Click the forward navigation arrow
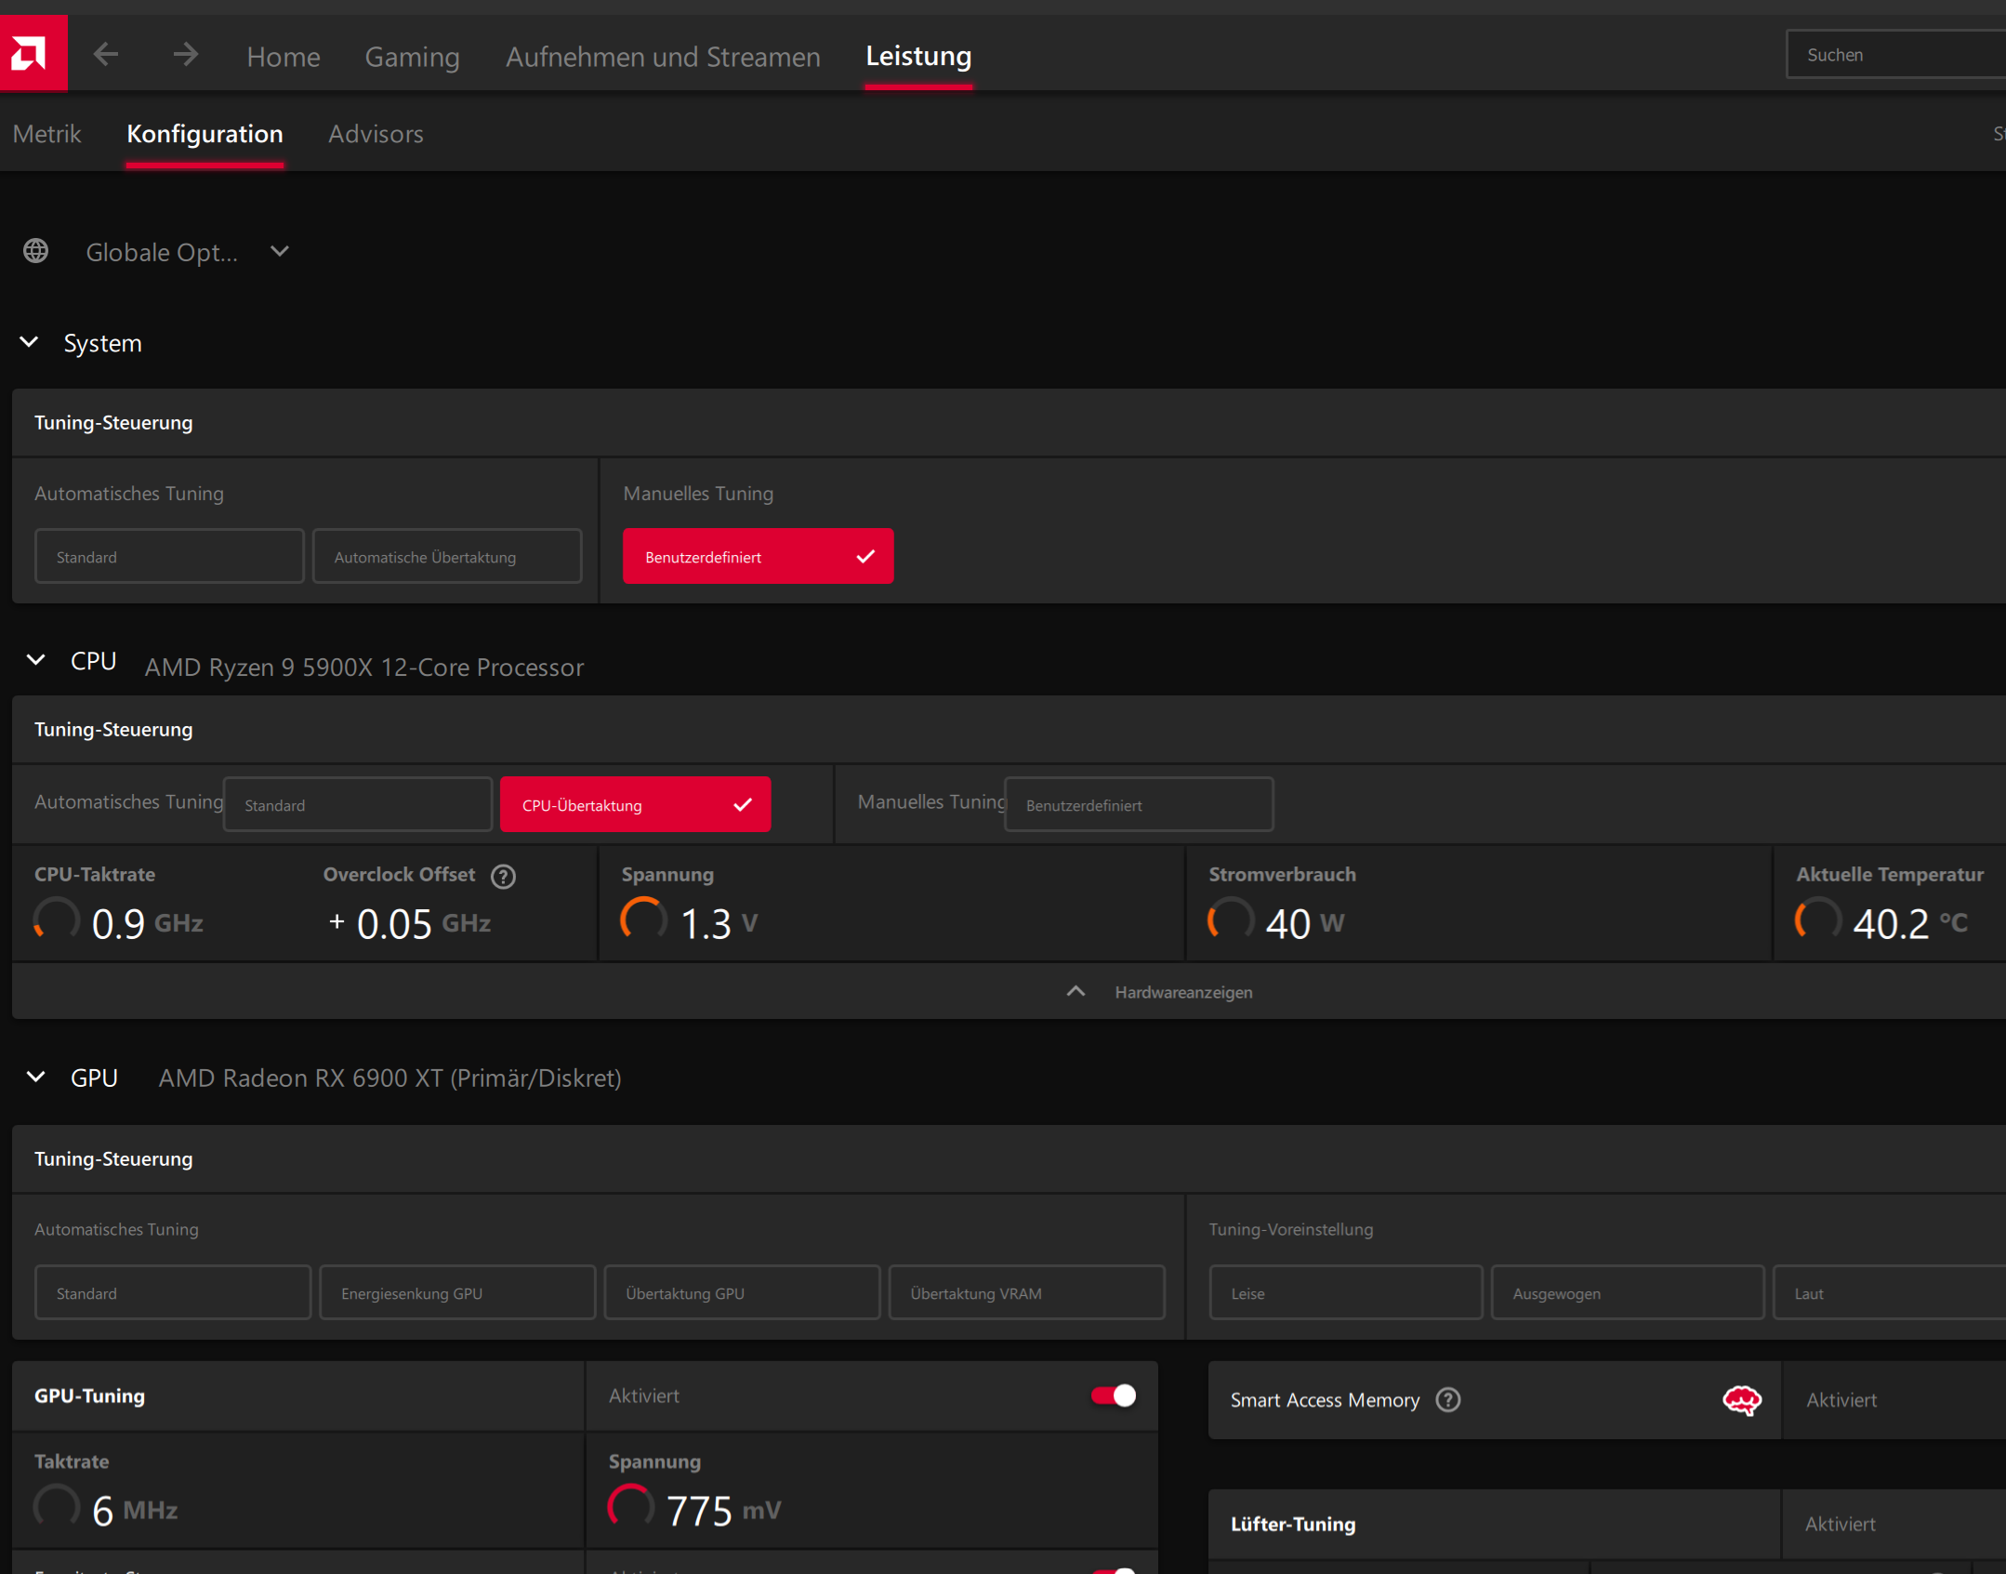Viewport: 2006px width, 1574px height. (x=185, y=53)
